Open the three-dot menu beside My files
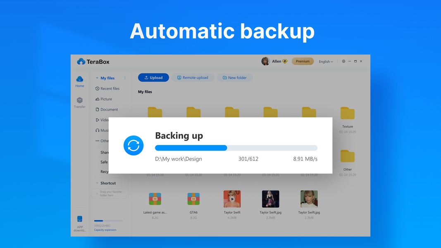The height and width of the screenshot is (248, 441). (x=125, y=78)
